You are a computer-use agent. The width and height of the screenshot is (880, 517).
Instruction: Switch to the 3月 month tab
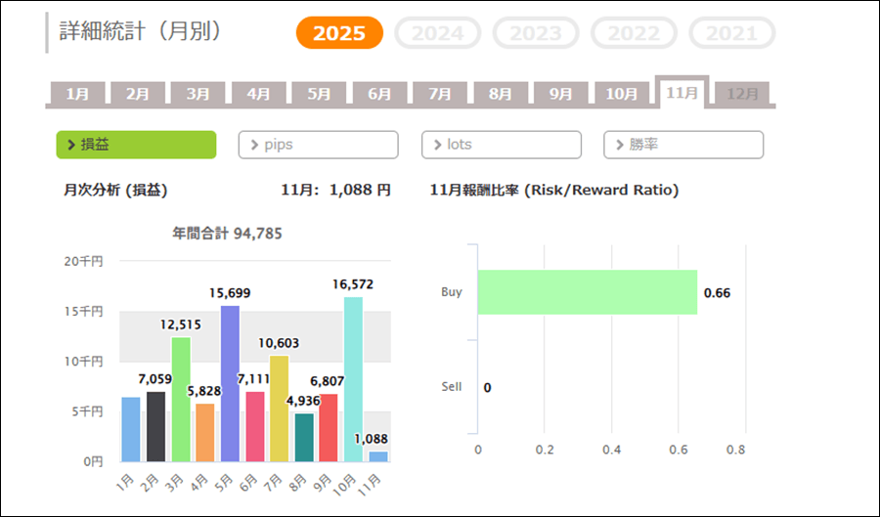[x=198, y=94]
